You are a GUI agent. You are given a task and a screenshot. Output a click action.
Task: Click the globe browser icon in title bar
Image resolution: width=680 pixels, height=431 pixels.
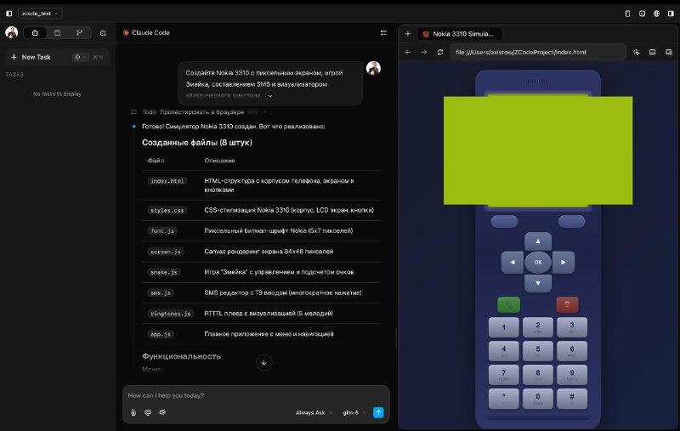(x=656, y=14)
